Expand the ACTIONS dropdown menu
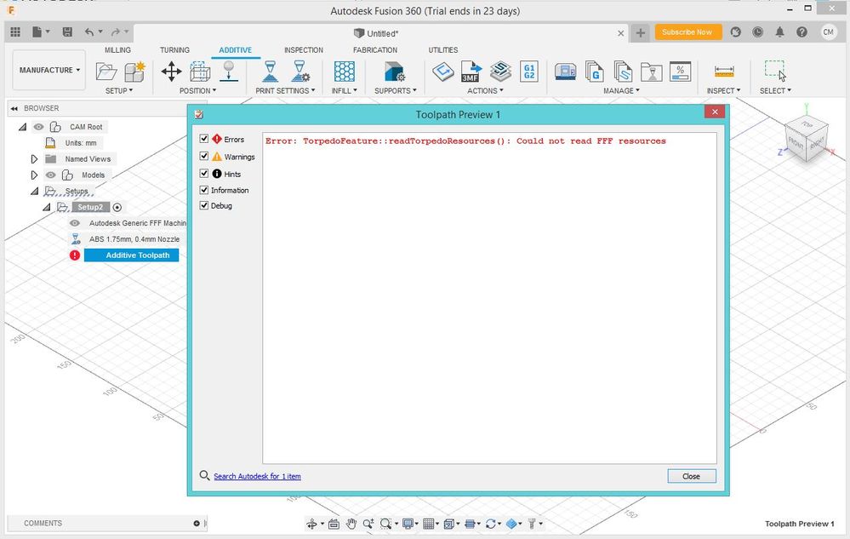 coord(485,90)
